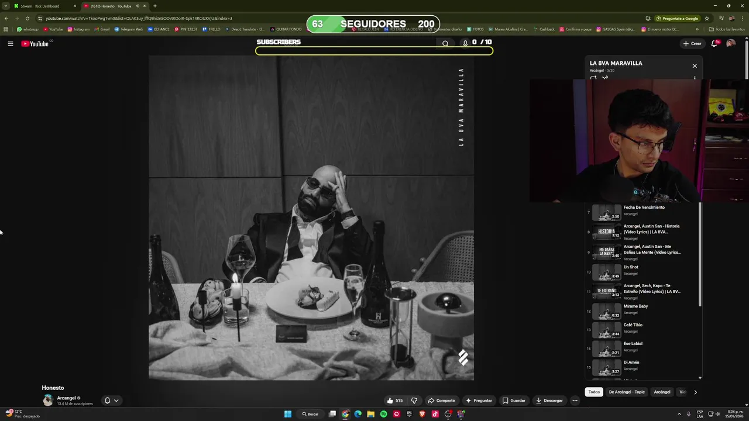Toggle subscription notification bell for Arcangel
This screenshot has height=421, width=749.
111,401
